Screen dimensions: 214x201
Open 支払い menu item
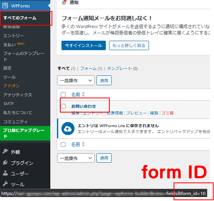[10, 45]
